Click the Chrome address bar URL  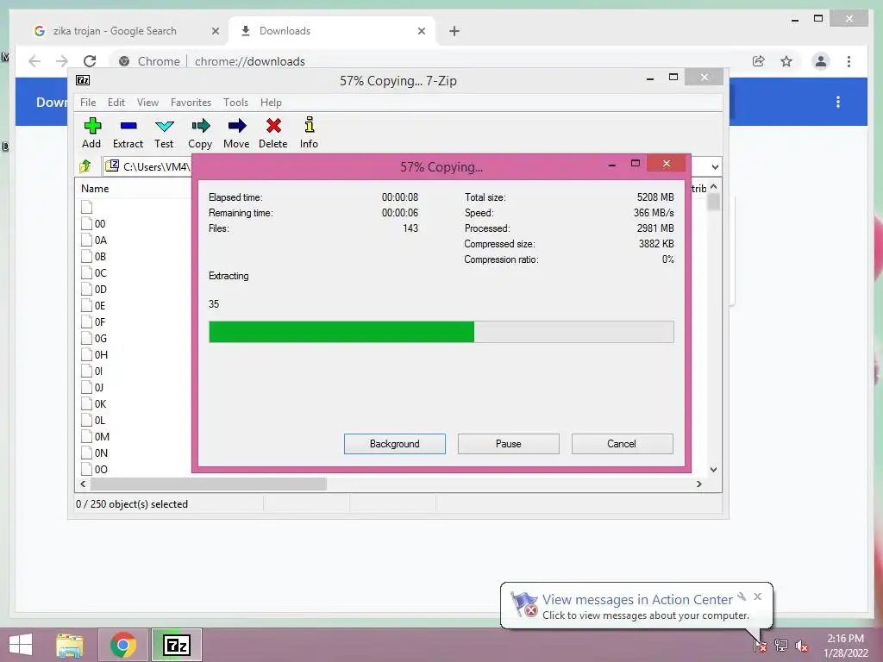click(x=250, y=61)
